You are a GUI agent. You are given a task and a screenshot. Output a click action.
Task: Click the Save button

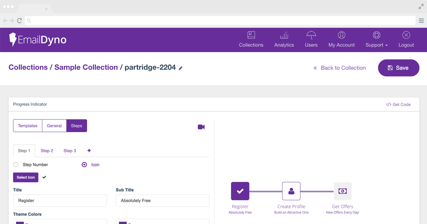(398, 68)
